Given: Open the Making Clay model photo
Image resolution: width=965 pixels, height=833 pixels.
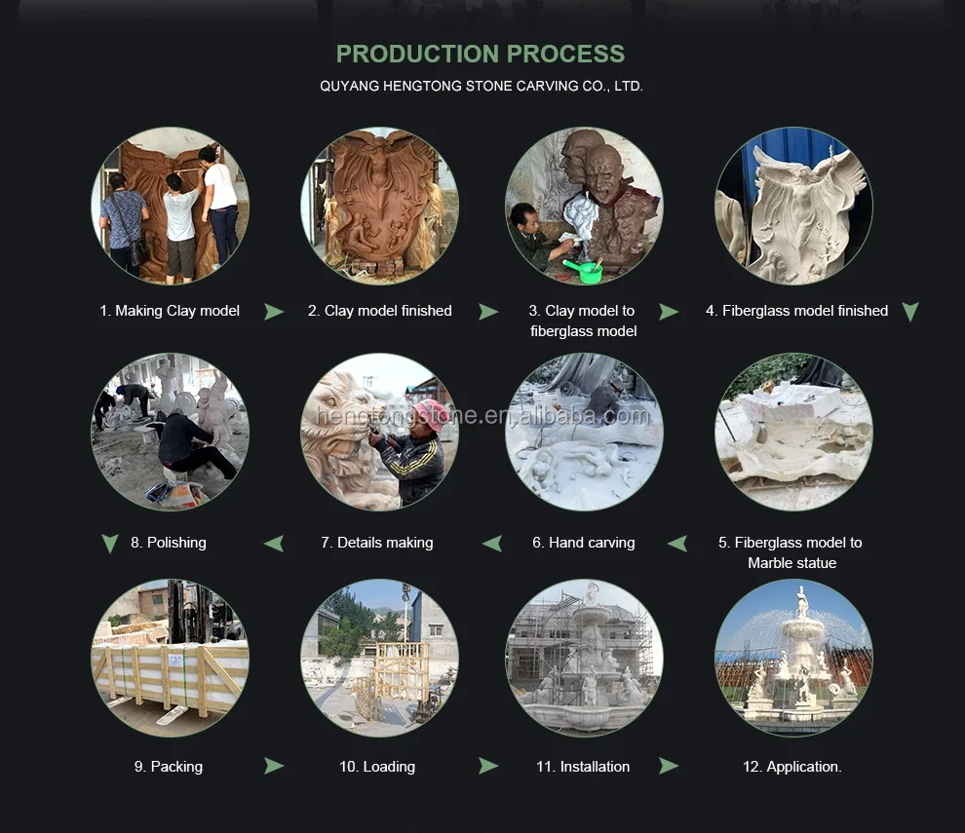Looking at the screenshot, I should click(170, 207).
